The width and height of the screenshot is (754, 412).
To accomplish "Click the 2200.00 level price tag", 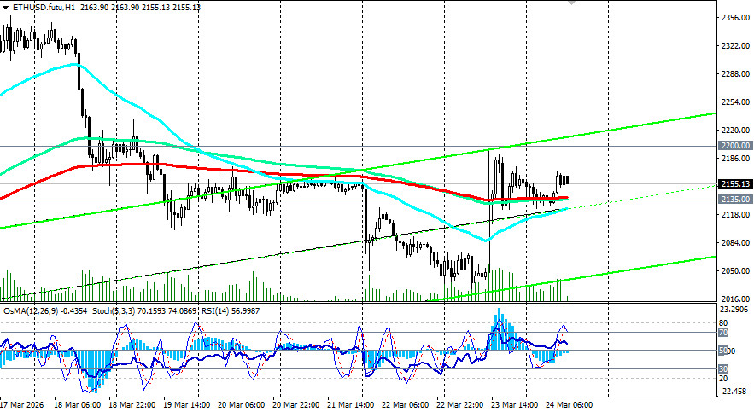I will 735,146.
